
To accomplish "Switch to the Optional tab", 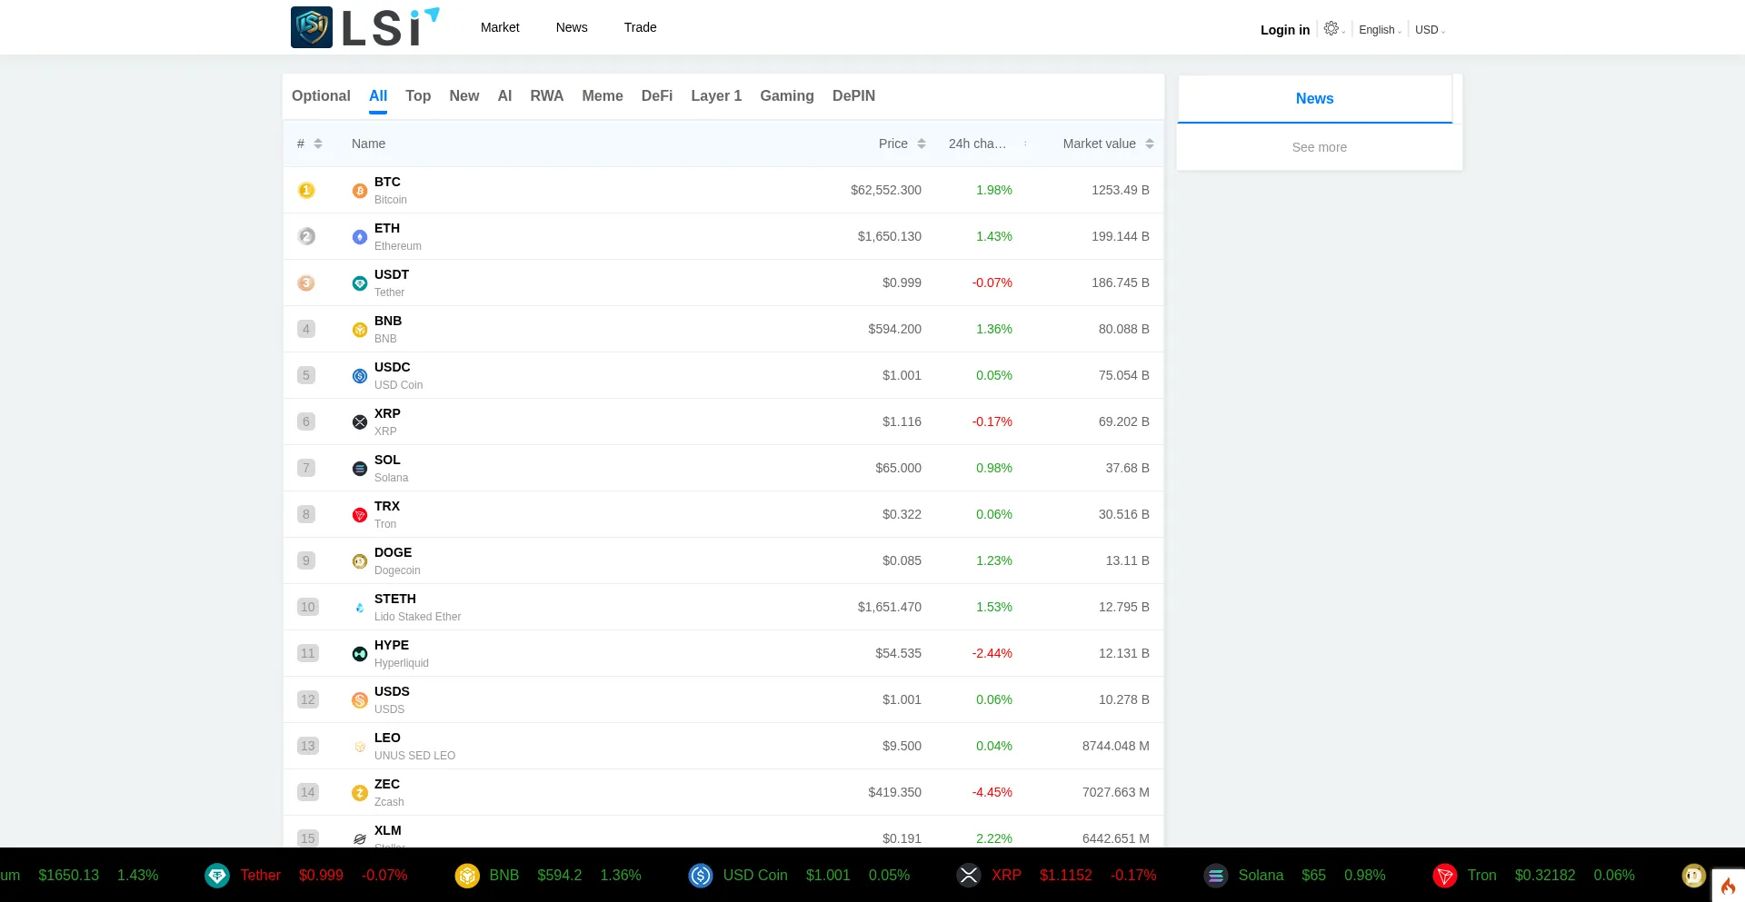I will tap(321, 96).
